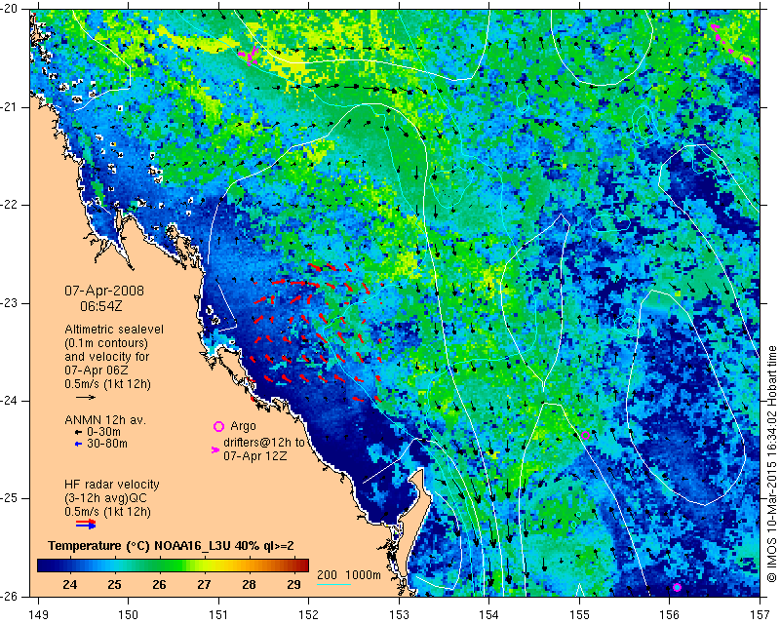
Task: Click the '(3-12h avg)QC' legend text
Action: (105, 498)
